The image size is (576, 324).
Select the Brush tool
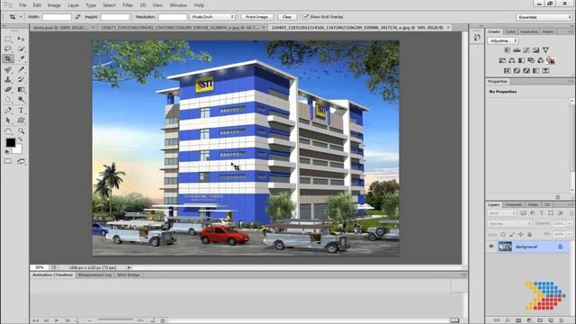click(x=21, y=69)
